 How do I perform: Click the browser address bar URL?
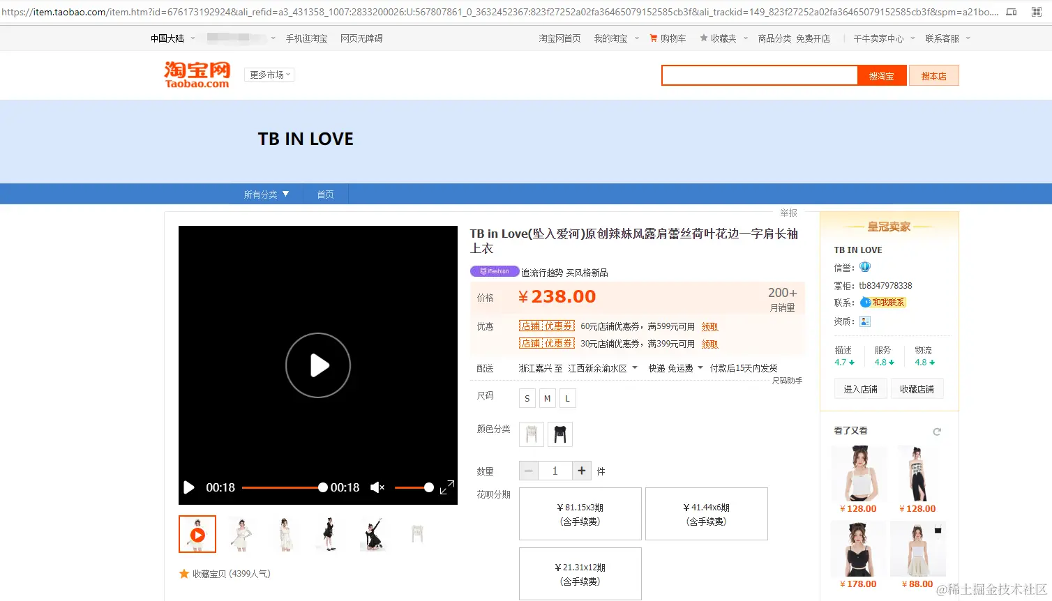coord(500,12)
